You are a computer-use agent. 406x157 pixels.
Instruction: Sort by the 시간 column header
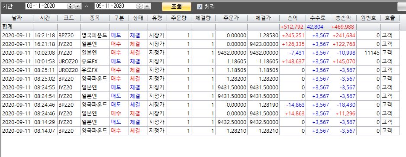(x=45, y=18)
